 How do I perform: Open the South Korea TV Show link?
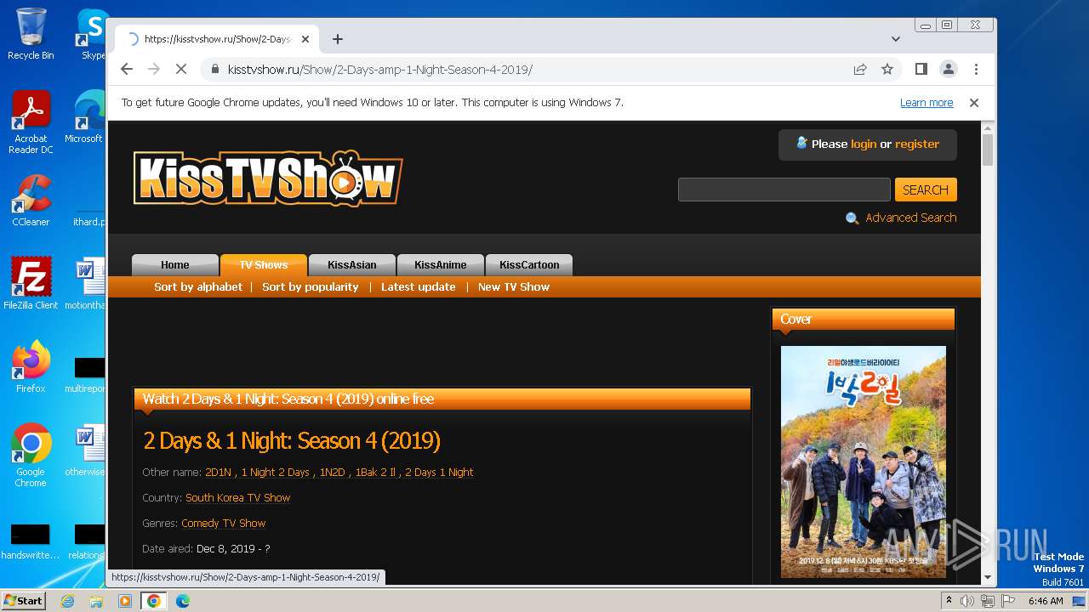coord(238,498)
